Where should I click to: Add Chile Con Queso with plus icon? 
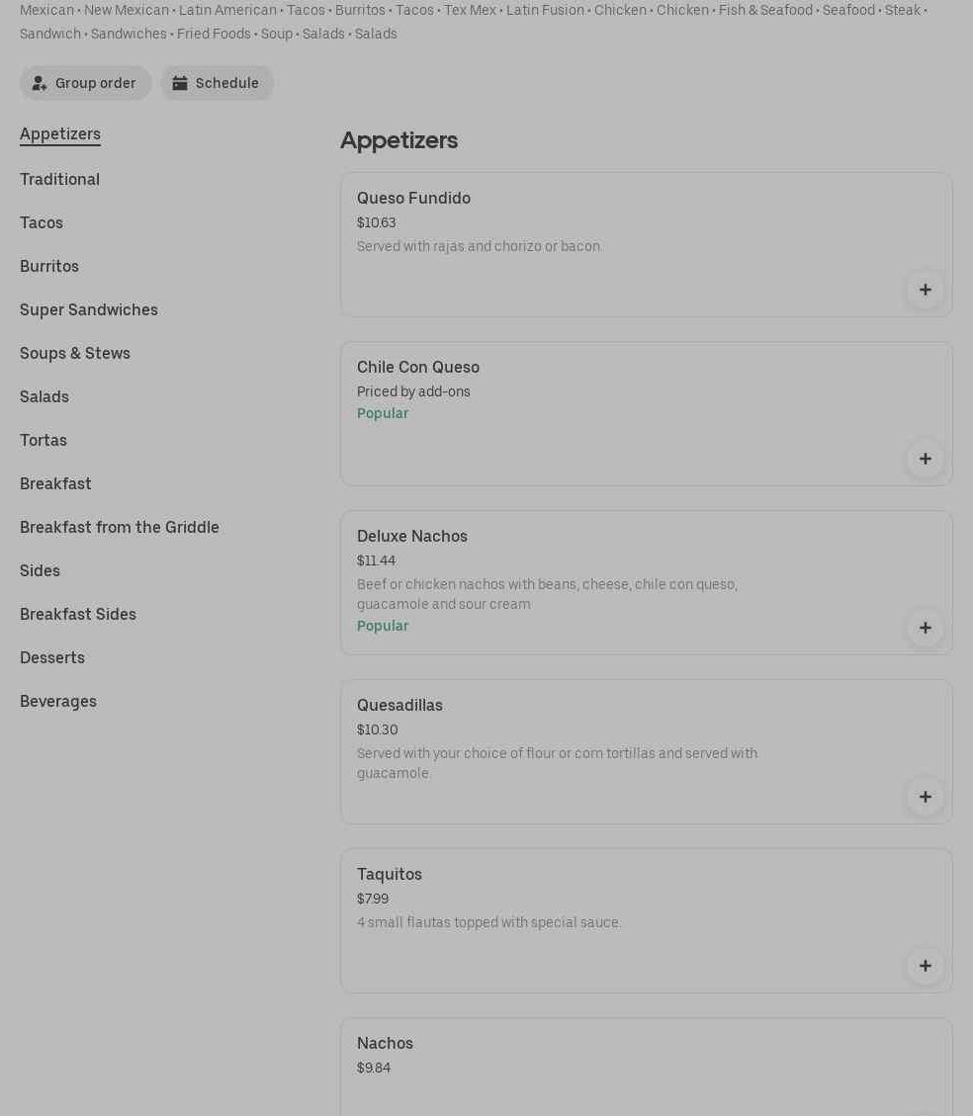click(x=925, y=459)
